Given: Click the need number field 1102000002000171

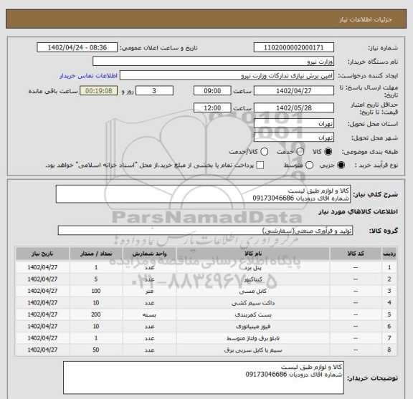Looking at the screenshot, I should 294,48.
